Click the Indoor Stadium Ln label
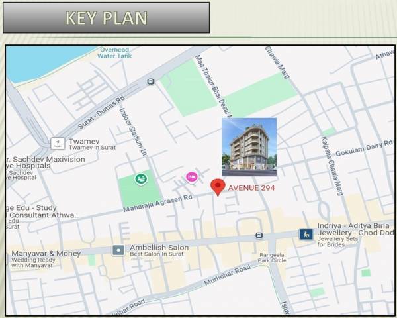397x318 pixels. (133, 132)
